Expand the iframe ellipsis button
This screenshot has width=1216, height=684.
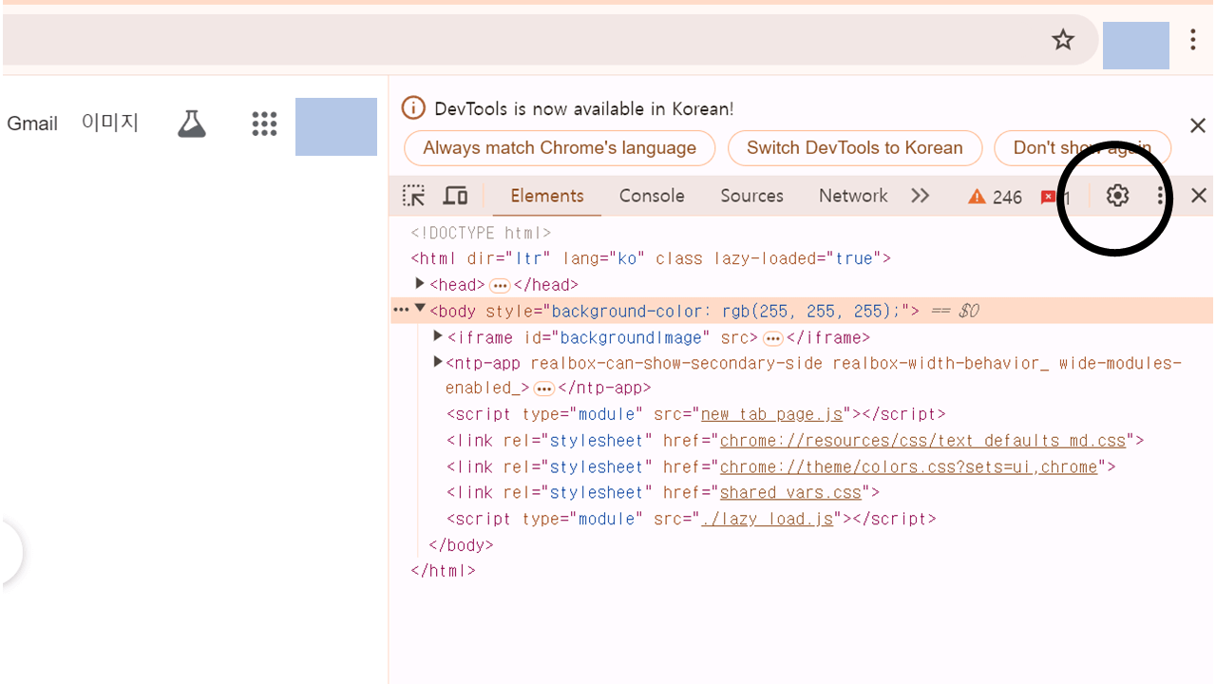coord(772,339)
